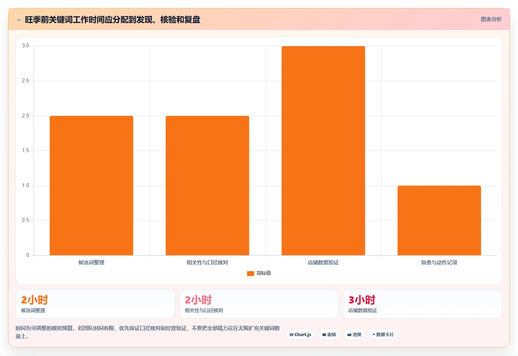Click the x-axis label 候选词整理
The height and width of the screenshot is (356, 518).
pyautogui.click(x=91, y=263)
